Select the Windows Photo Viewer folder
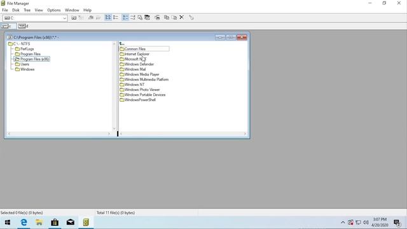 pos(140,90)
